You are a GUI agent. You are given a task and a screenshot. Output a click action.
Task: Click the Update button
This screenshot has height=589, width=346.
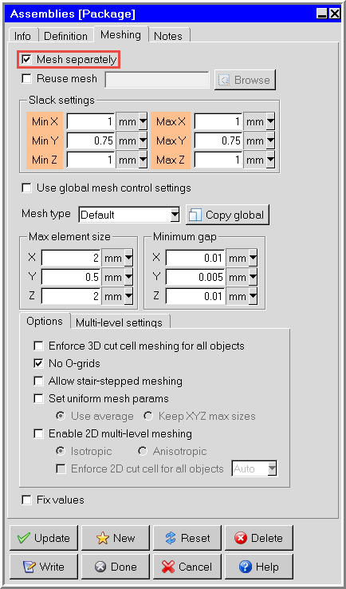44,538
